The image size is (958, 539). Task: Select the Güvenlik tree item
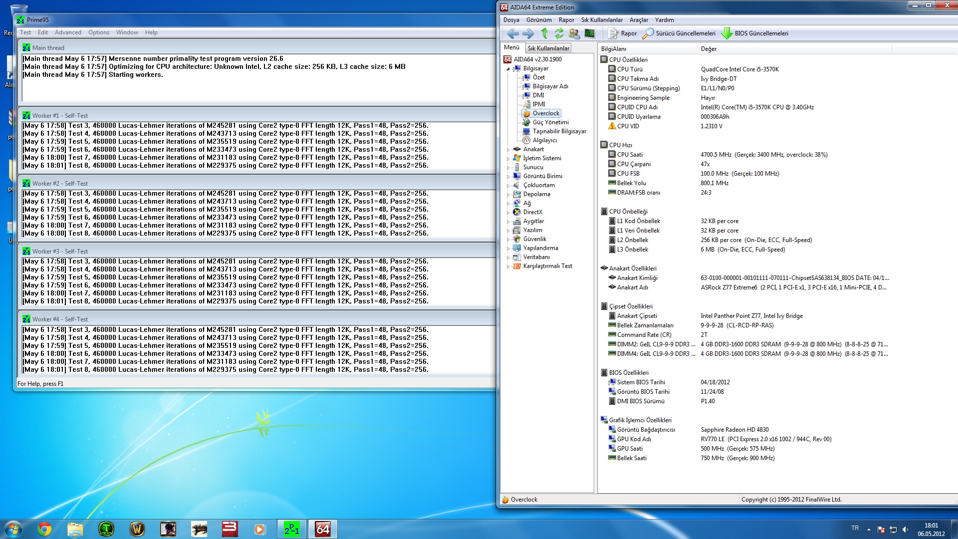coord(534,239)
